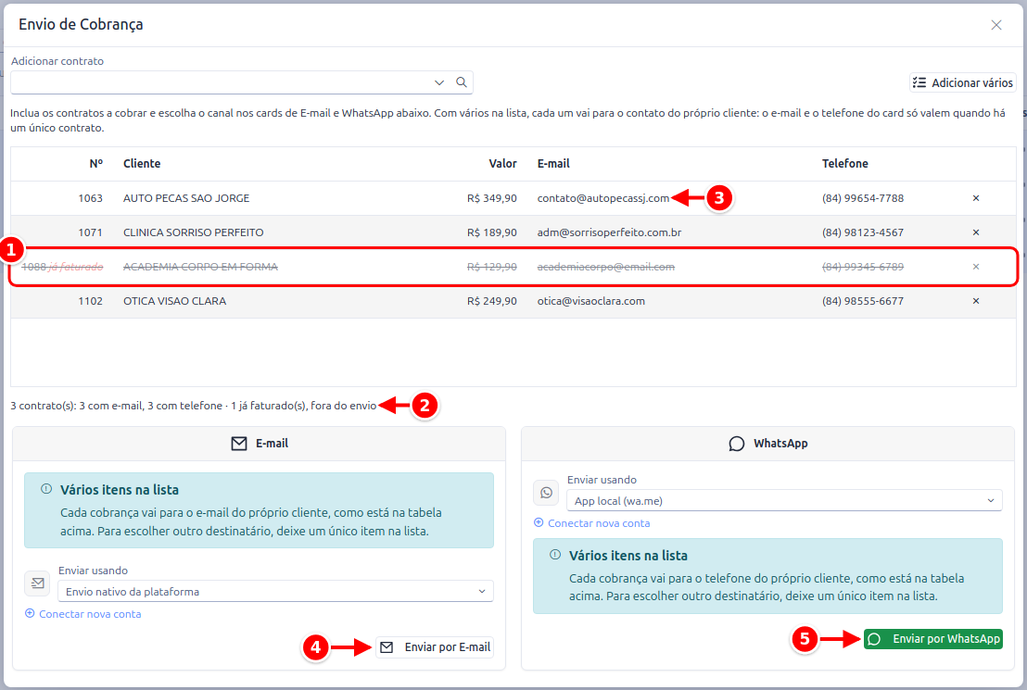This screenshot has height=690, width=1027.
Task: Click the Cliente column header
Action: point(142,164)
